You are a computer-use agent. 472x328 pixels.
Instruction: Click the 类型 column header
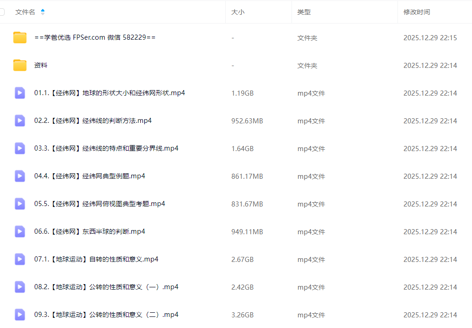304,12
